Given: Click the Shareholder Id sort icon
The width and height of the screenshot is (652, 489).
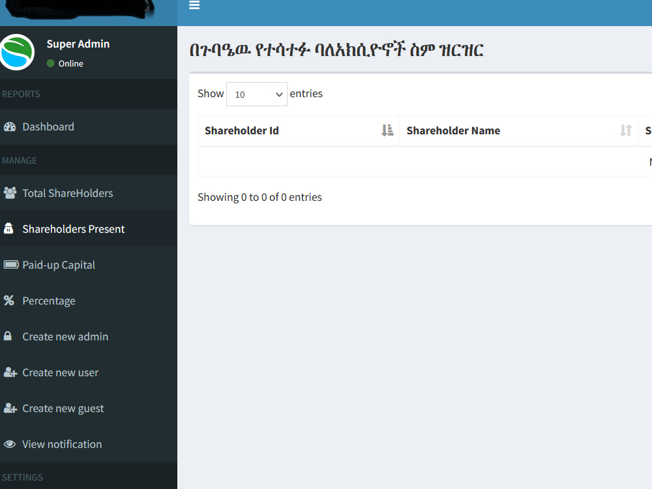Looking at the screenshot, I should click(x=387, y=130).
